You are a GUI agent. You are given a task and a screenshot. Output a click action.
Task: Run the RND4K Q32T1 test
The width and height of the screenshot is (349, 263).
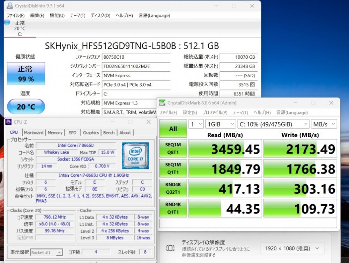pyautogui.click(x=173, y=188)
